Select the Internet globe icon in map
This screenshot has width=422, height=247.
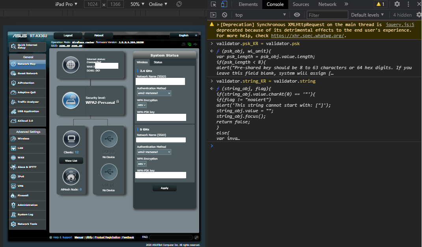tap(71, 65)
